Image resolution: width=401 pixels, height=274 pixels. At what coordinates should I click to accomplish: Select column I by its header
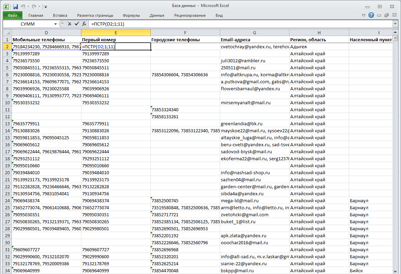coord(371,33)
